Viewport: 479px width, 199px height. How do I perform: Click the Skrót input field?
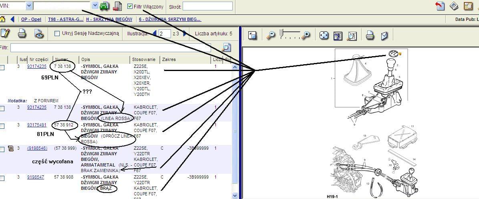(207, 6)
